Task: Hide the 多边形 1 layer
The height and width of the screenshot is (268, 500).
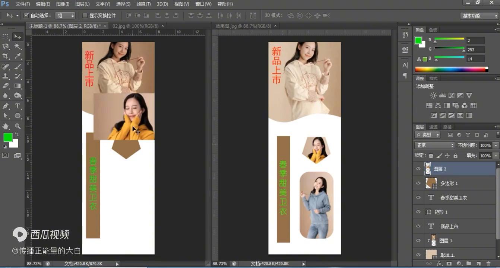Action: 418,183
